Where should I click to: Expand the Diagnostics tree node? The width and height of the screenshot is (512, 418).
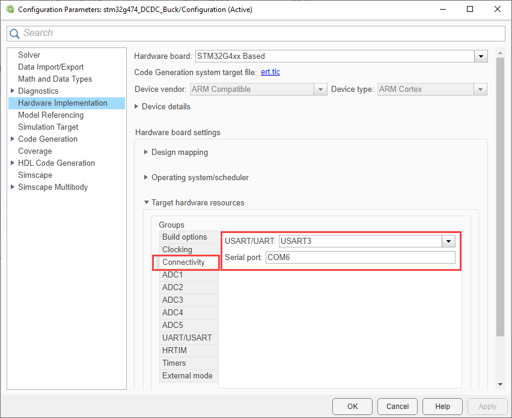[x=13, y=91]
